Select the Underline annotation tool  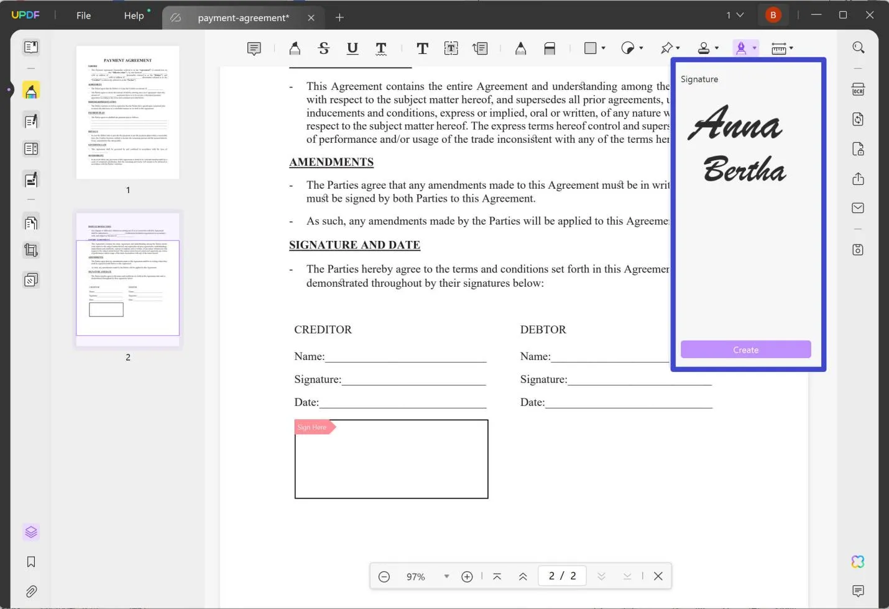(352, 48)
